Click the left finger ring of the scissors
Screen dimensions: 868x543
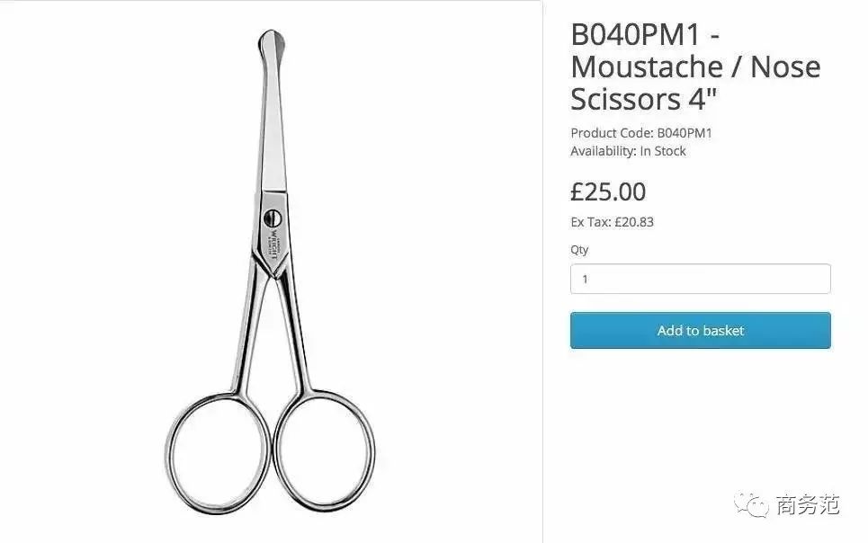pos(218,453)
